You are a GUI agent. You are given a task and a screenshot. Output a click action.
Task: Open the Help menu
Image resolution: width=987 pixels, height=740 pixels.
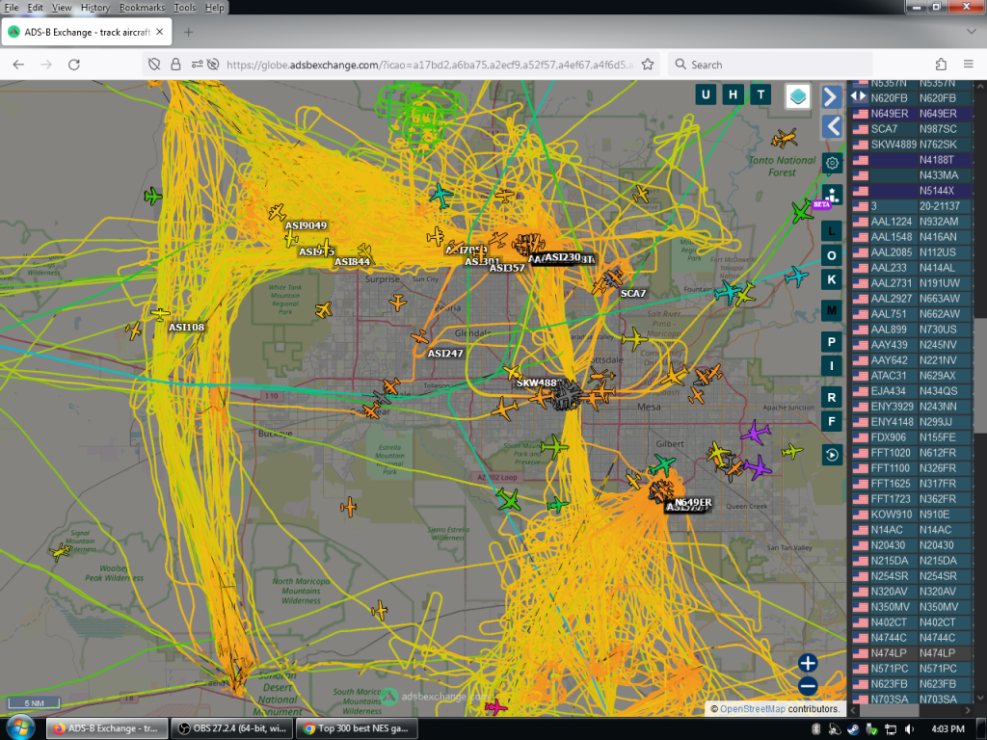tap(214, 8)
